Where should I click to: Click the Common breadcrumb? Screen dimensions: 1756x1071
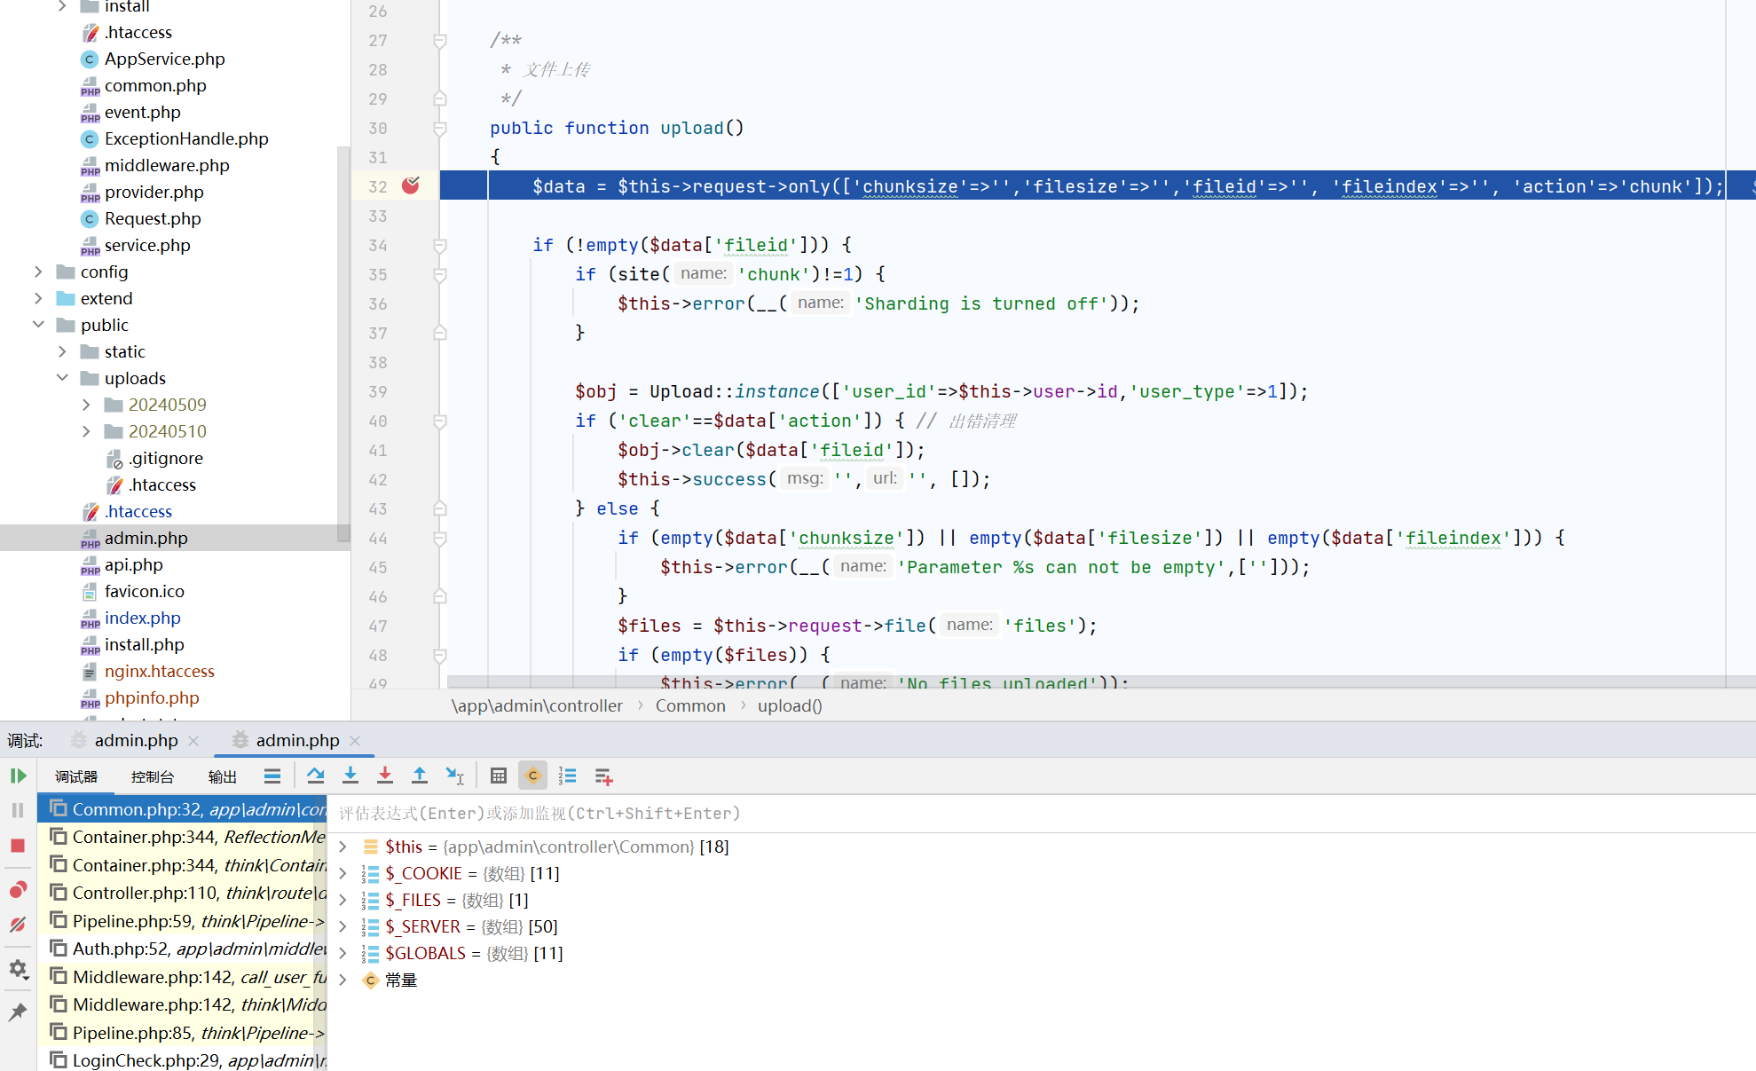690,705
